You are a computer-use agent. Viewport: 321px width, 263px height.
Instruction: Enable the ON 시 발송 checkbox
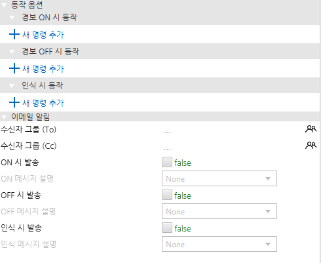167,162
